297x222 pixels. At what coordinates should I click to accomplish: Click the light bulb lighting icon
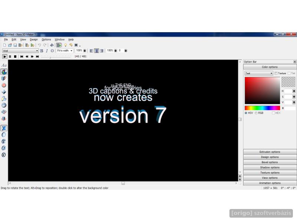coord(65,45)
